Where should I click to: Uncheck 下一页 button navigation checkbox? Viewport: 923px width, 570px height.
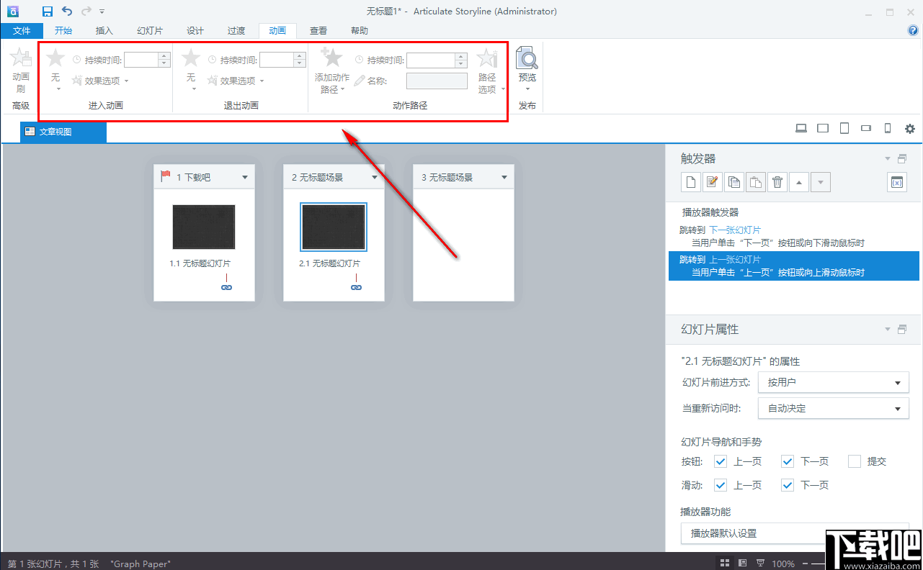[787, 461]
